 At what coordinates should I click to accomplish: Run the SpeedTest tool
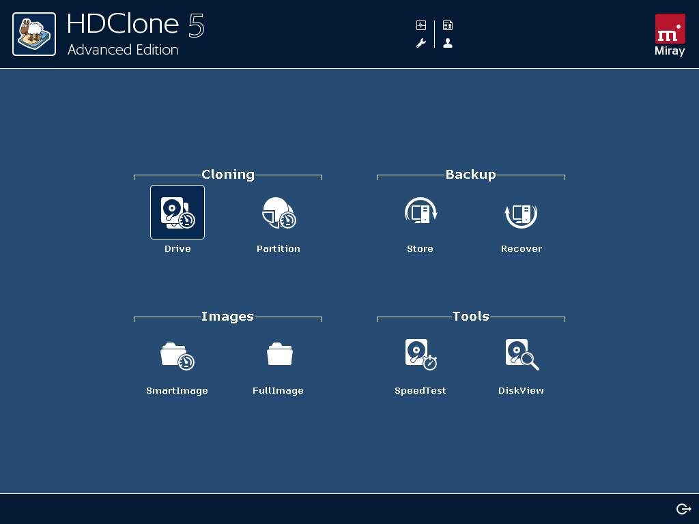point(420,354)
